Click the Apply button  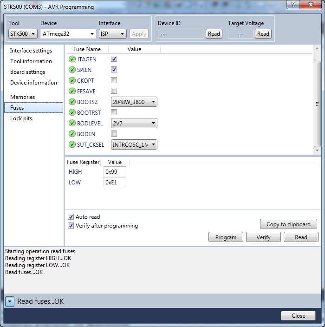click(x=139, y=34)
